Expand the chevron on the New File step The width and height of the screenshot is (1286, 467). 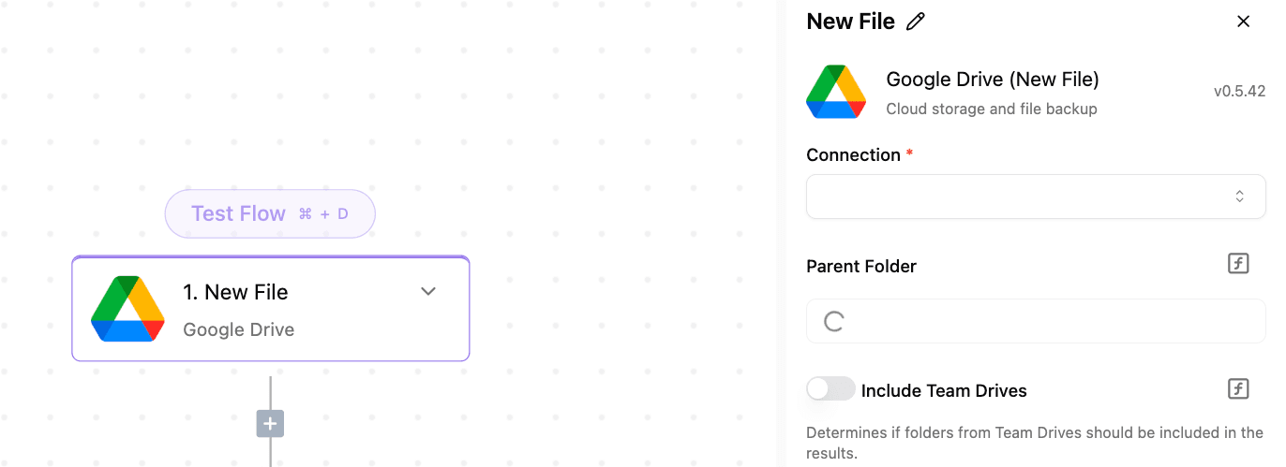428,291
